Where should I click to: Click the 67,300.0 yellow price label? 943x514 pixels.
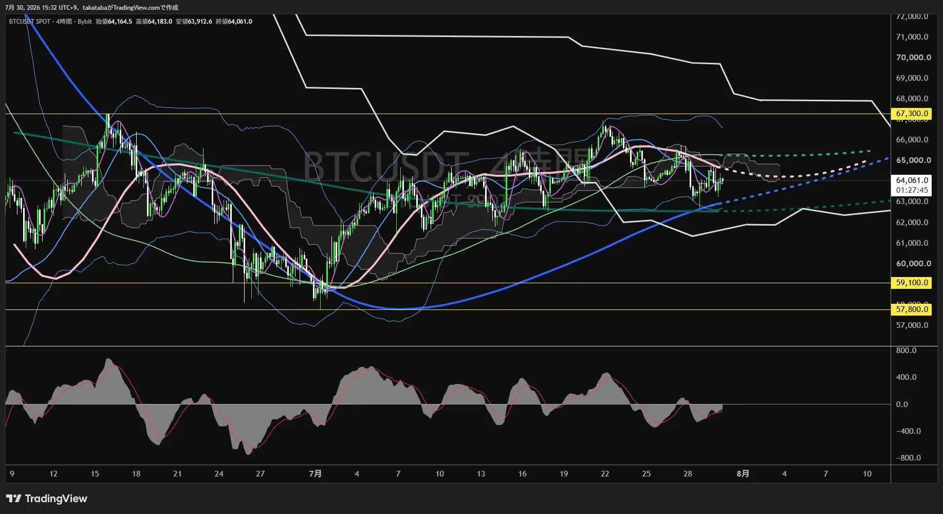(912, 114)
